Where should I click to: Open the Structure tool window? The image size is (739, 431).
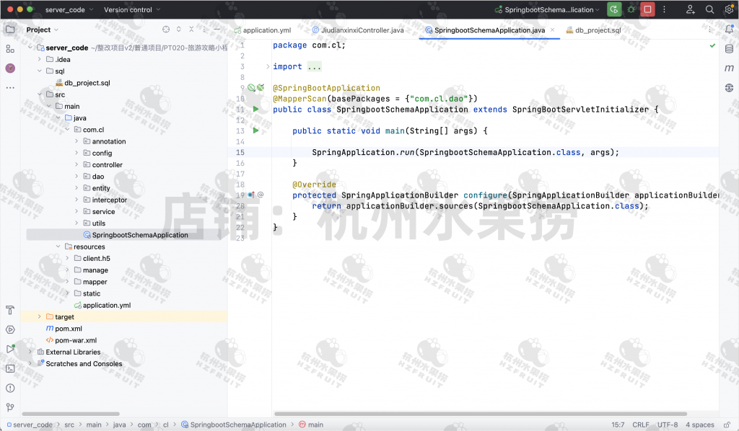click(10, 49)
